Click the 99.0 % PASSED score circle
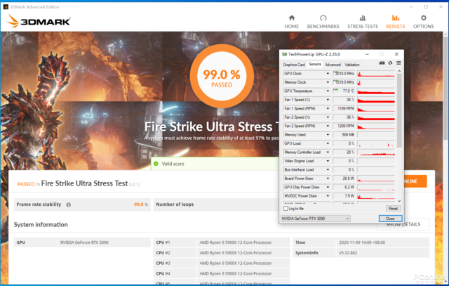 [222, 77]
